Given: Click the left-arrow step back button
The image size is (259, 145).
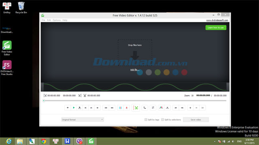Looking at the screenshot, I should pyautogui.click(x=68, y=108).
